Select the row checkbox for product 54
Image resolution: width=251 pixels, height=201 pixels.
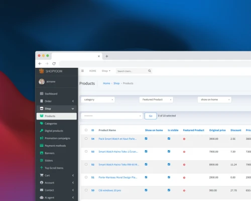(86, 139)
